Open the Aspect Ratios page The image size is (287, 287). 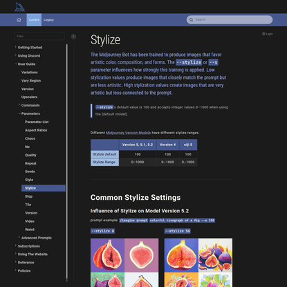[36, 130]
